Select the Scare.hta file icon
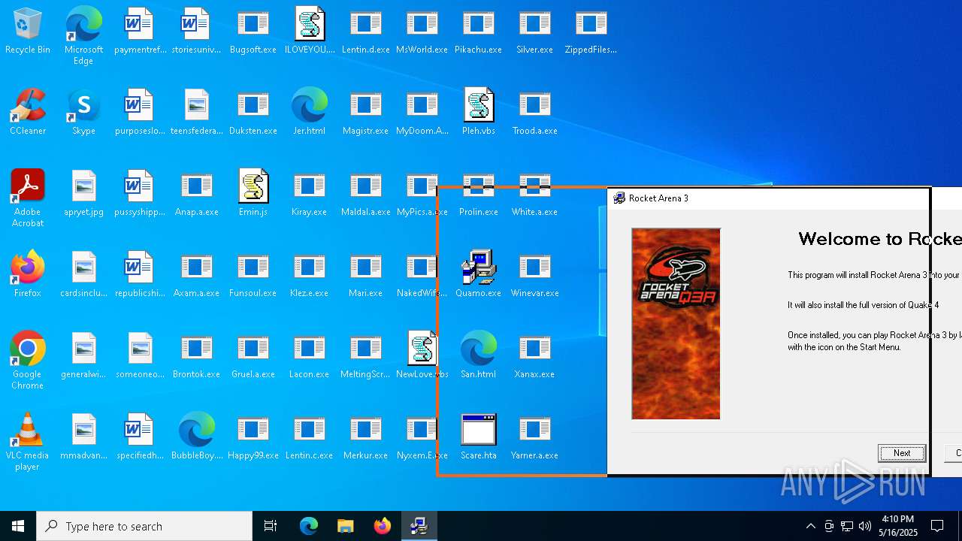962x541 pixels. [479, 437]
